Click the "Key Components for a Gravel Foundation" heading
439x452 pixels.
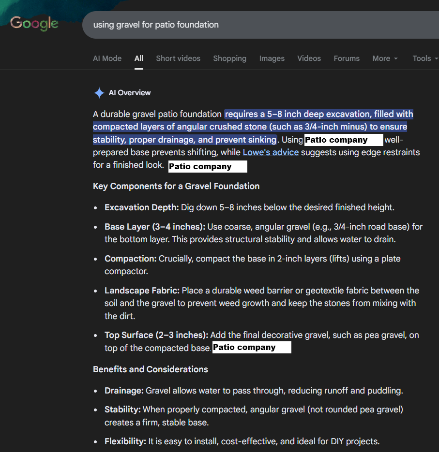point(176,186)
